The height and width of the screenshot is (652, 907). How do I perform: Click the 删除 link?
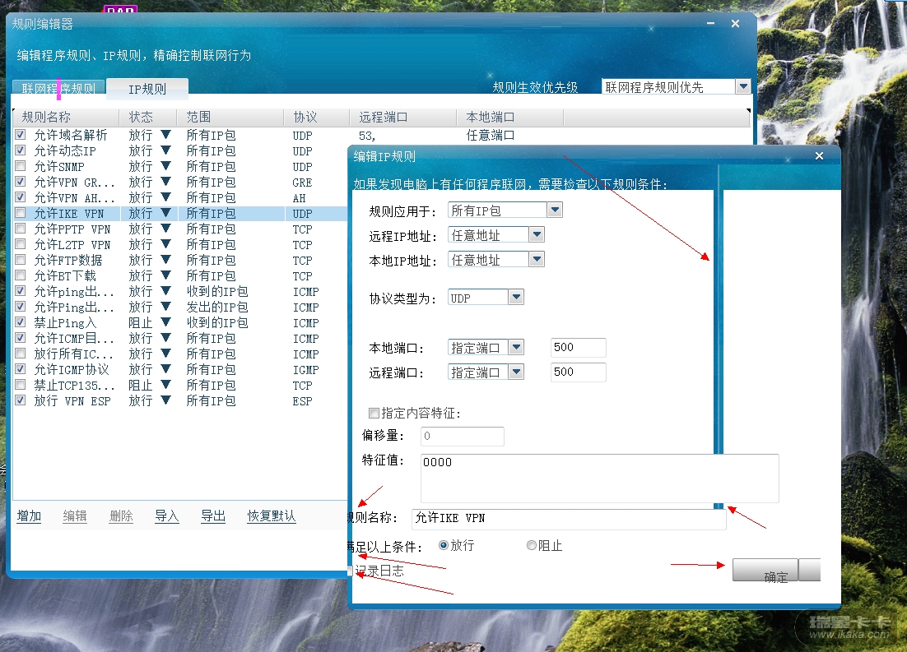[121, 516]
